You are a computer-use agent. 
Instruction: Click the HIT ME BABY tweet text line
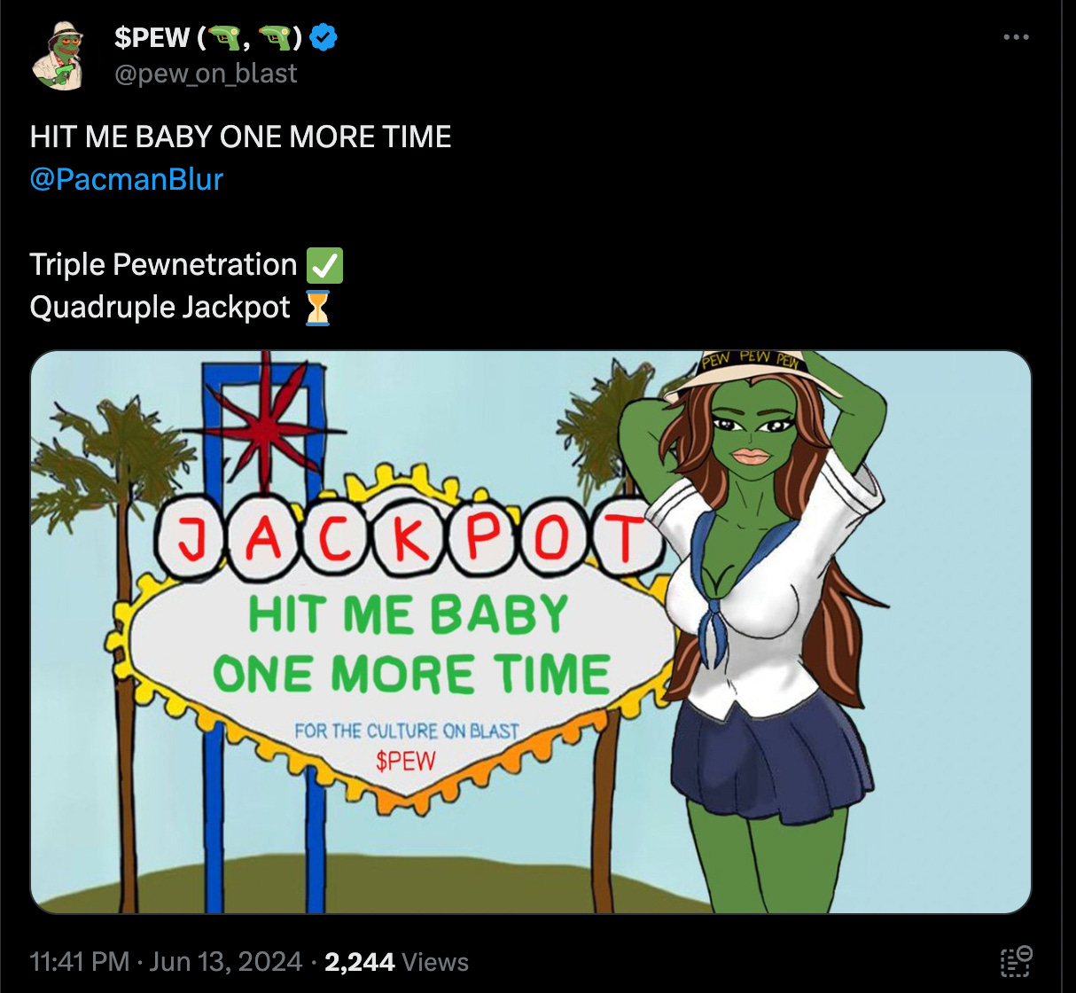click(x=240, y=137)
